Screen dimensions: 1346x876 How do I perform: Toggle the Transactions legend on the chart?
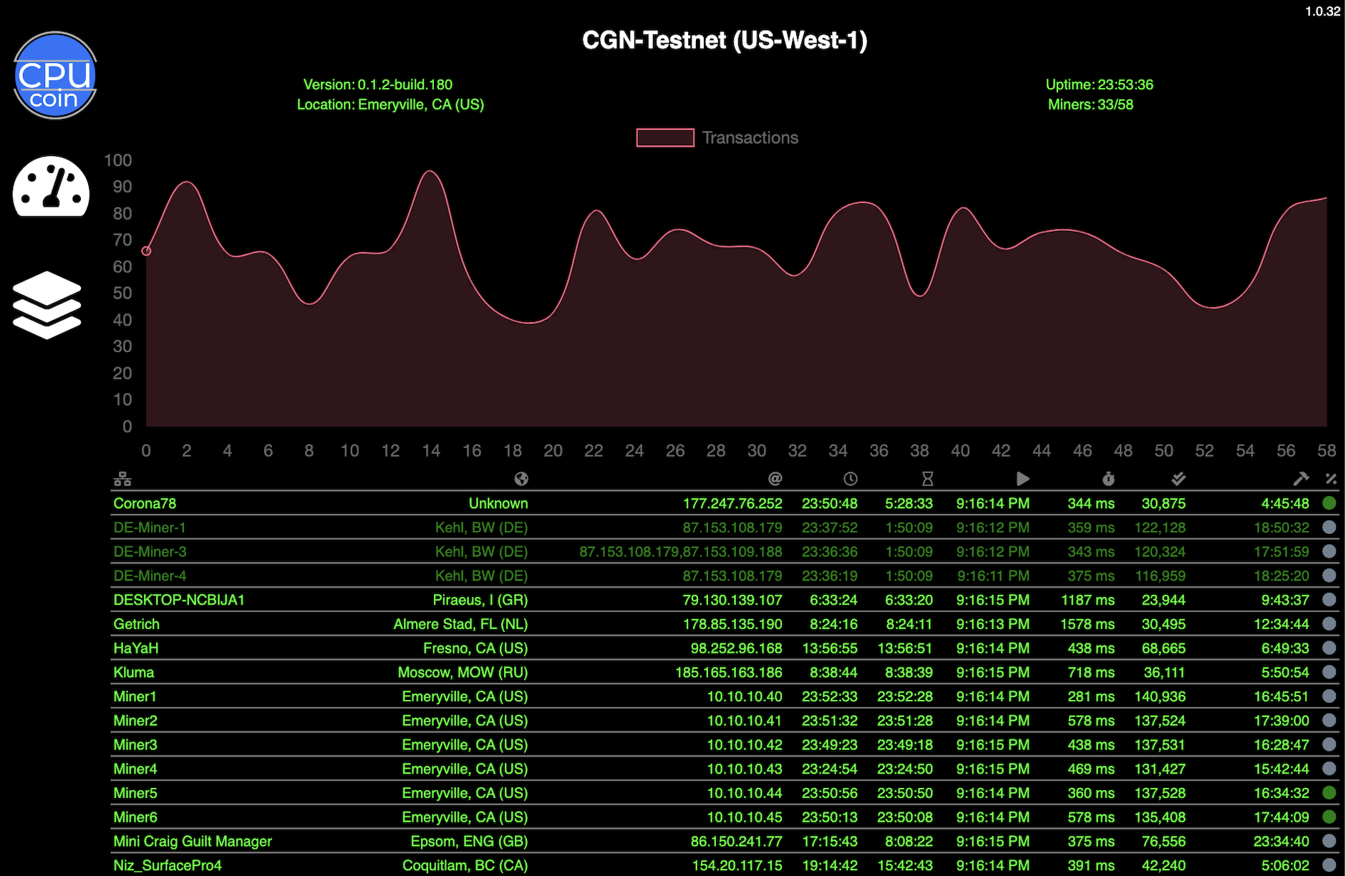click(x=716, y=137)
